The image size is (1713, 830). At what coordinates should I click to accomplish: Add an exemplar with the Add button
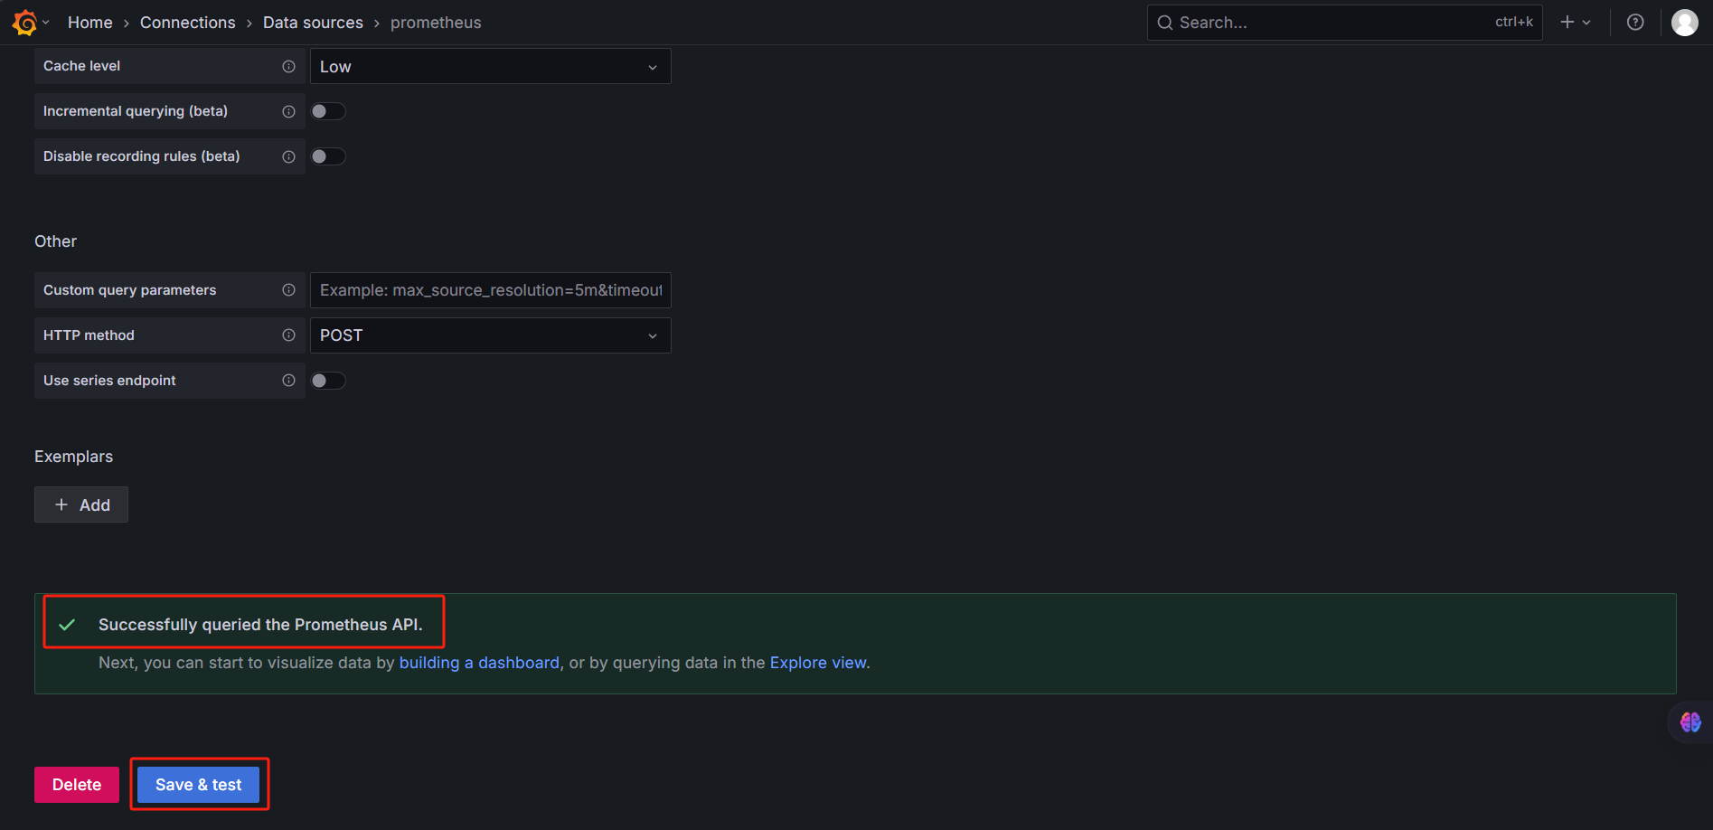coord(81,505)
